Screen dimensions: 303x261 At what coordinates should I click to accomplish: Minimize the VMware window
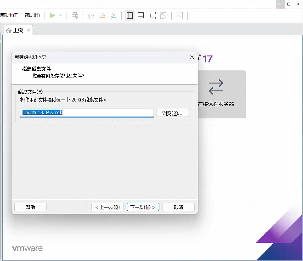tap(280, 4)
